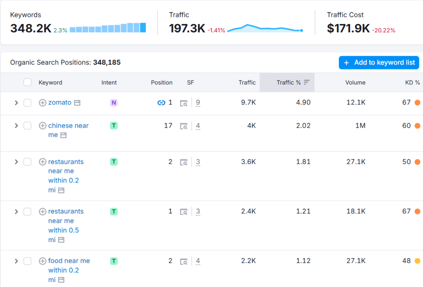Image resolution: width=423 pixels, height=287 pixels.
Task: Click the Add to keyword list button
Action: [x=379, y=63]
